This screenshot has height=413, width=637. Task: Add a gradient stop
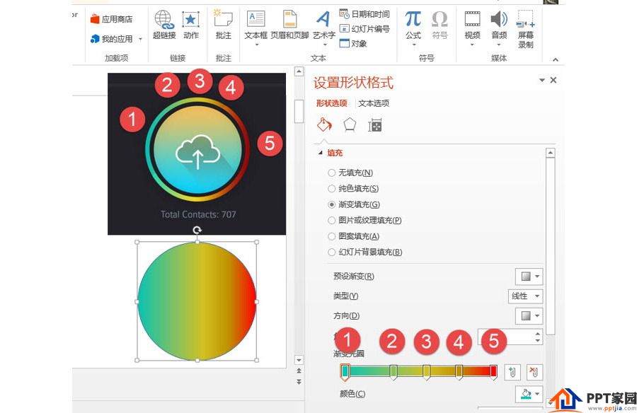click(512, 372)
